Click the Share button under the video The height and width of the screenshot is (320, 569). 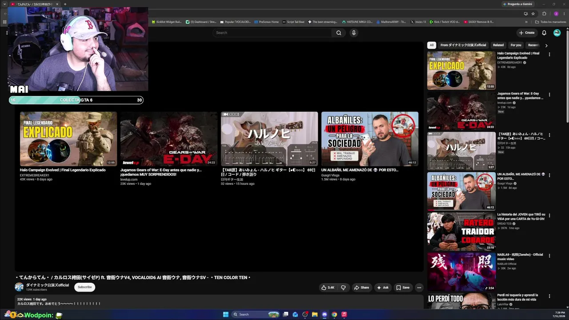[x=361, y=288]
